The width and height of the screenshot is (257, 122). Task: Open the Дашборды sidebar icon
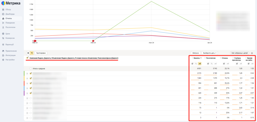click(x=3, y=14)
